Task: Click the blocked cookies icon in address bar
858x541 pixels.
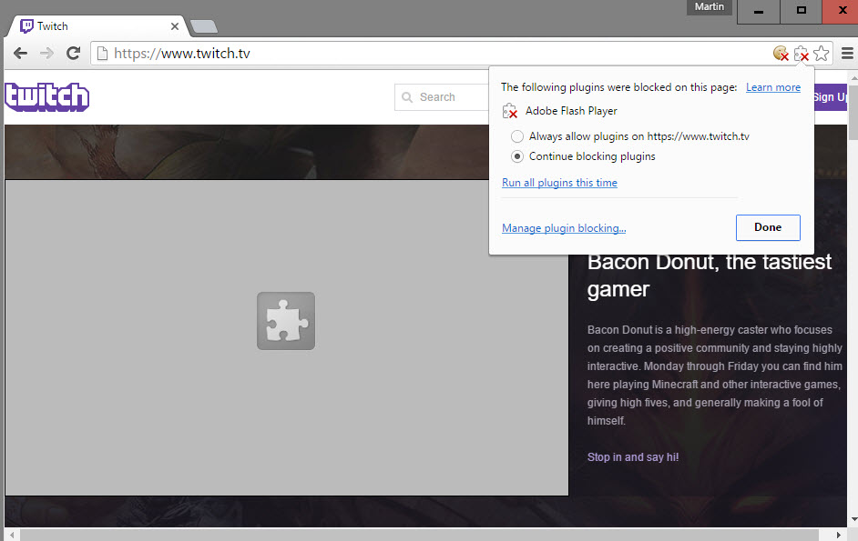Action: [781, 53]
